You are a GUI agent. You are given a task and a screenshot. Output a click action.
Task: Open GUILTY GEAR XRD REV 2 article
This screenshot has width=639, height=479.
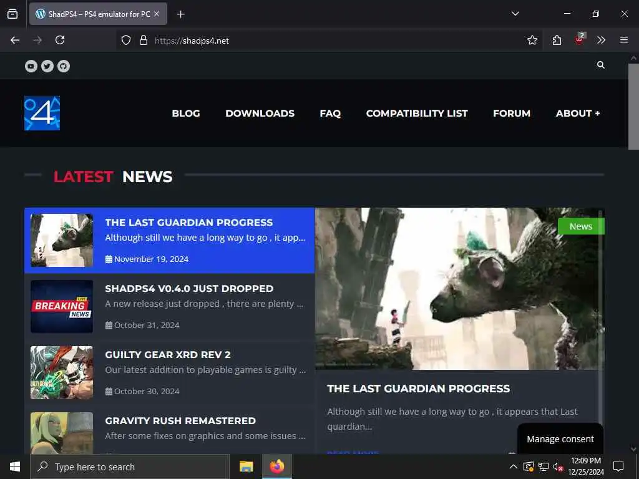click(x=168, y=354)
